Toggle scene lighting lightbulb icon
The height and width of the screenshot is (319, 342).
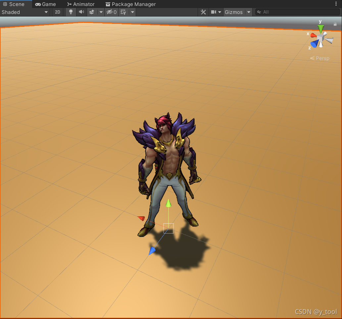(x=71, y=12)
